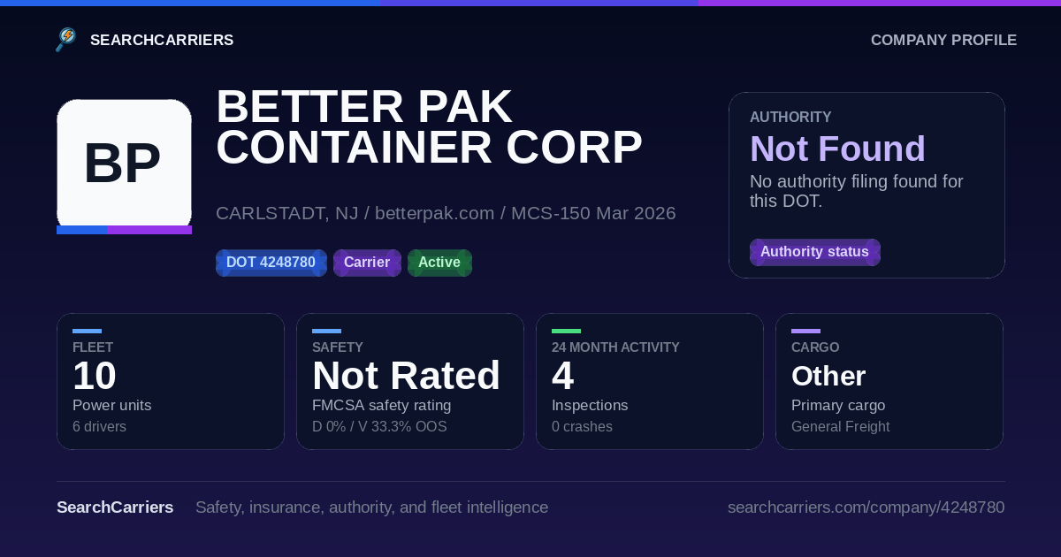The width and height of the screenshot is (1061, 557).
Task: Click the fleet value 10
Action: (x=95, y=376)
